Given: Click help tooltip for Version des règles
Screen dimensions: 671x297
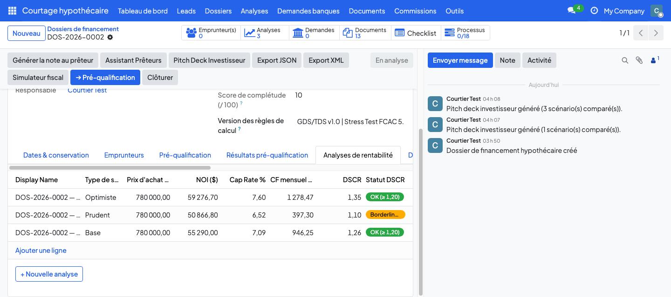Looking at the screenshot, I should [240, 129].
